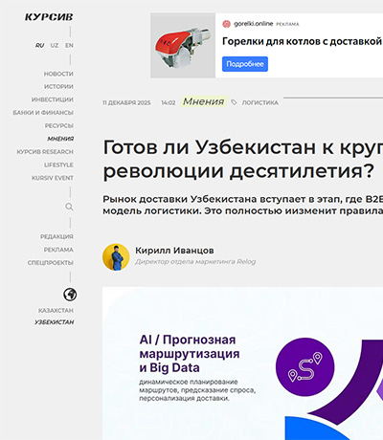Screen dimensions: 383x440
Task: Click the gorelki.online ad domain link
Action: pyautogui.click(x=254, y=24)
